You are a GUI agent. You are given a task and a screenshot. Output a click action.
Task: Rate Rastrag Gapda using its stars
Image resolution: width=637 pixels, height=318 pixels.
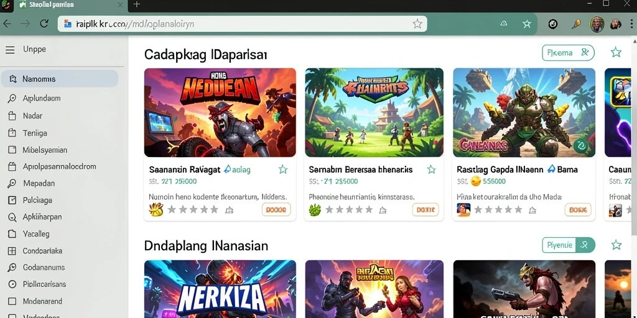[498, 210]
